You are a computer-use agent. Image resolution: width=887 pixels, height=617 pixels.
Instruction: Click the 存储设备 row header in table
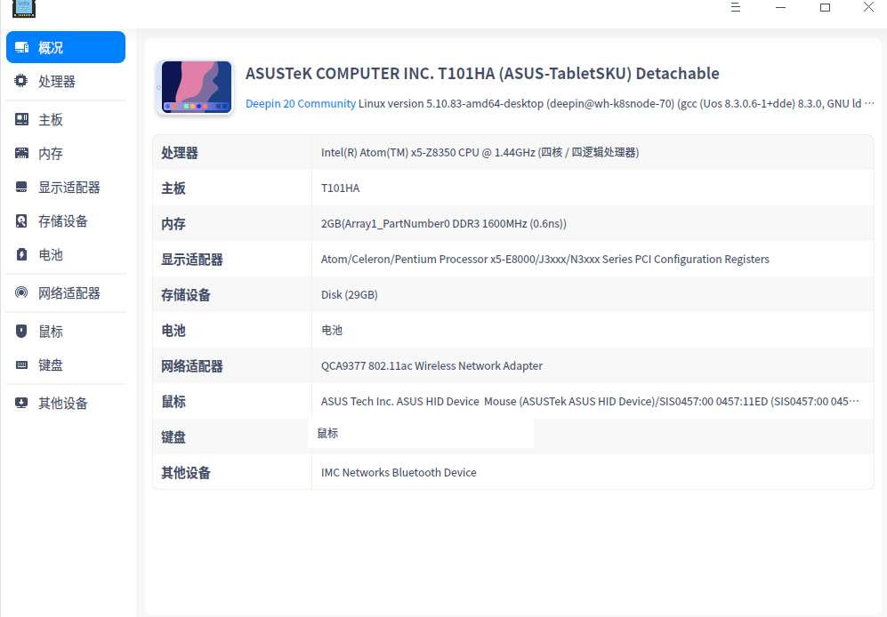[x=186, y=295]
